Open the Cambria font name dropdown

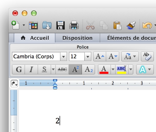coord(64,57)
